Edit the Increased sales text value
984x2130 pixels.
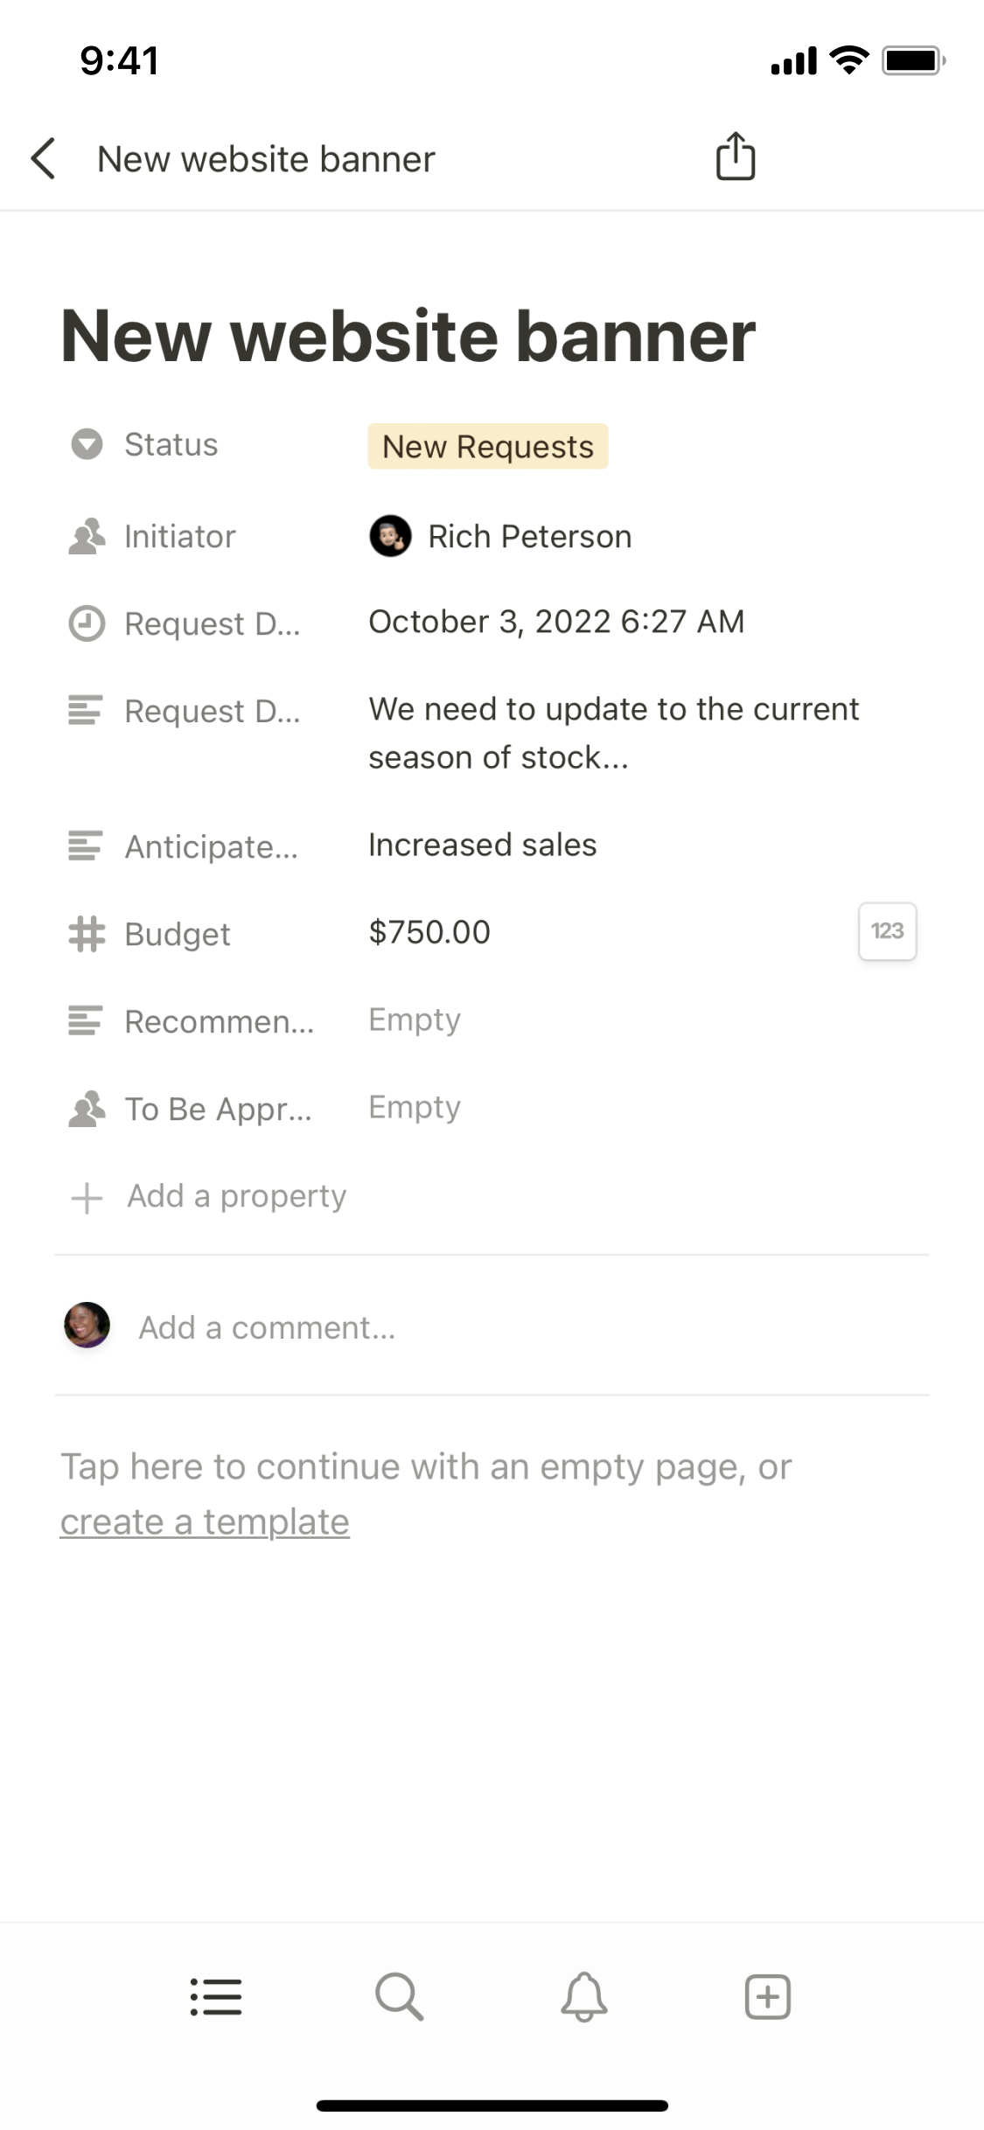coord(482,845)
